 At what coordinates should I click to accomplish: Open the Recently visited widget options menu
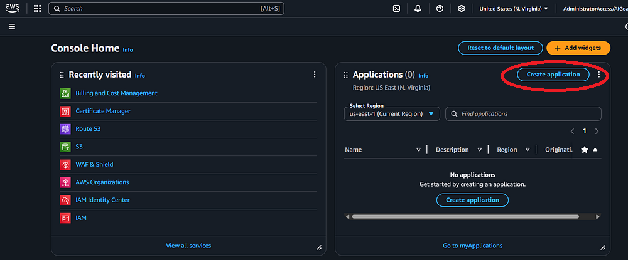[x=315, y=75]
